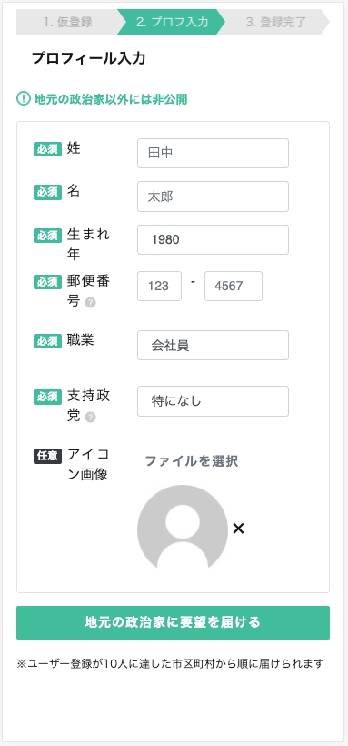Screen dimensions: 348x746
Task: Click the exclamation info icon near 非公開 notice
Action: coord(24,99)
